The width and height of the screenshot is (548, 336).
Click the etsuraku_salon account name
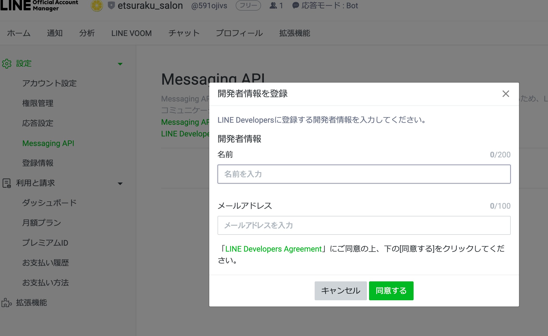pos(150,5)
